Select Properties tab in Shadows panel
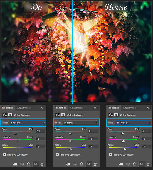Viewport: 153px width, 170px height. point(7,108)
